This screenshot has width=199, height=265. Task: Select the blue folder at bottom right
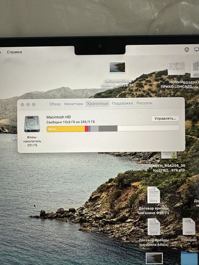click(189, 259)
